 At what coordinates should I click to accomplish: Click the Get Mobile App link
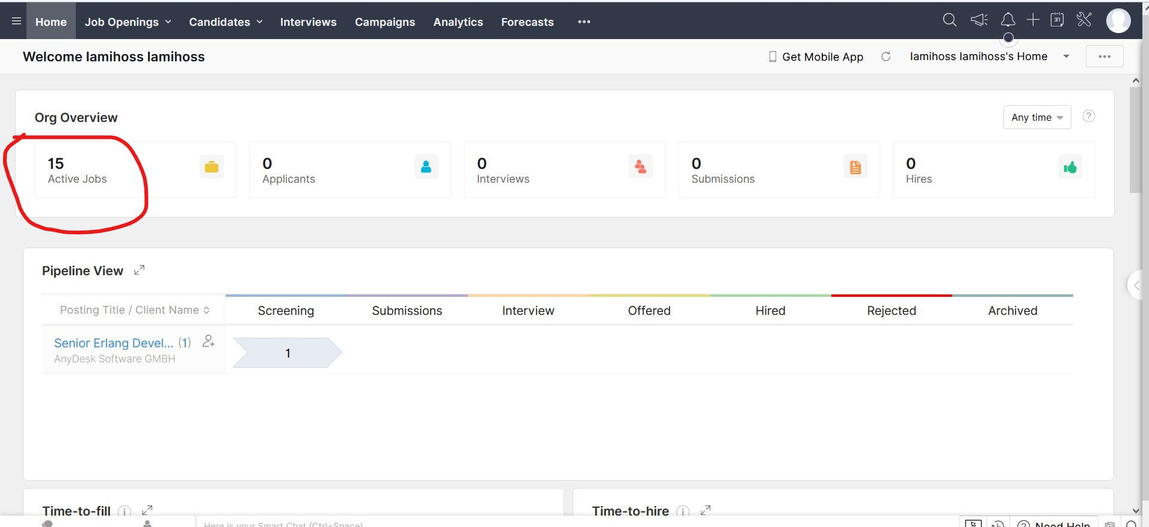click(x=822, y=56)
